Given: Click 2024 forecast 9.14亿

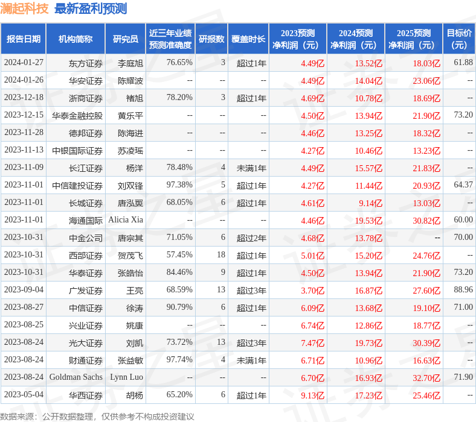Looking at the screenshot, I should 371,203.
